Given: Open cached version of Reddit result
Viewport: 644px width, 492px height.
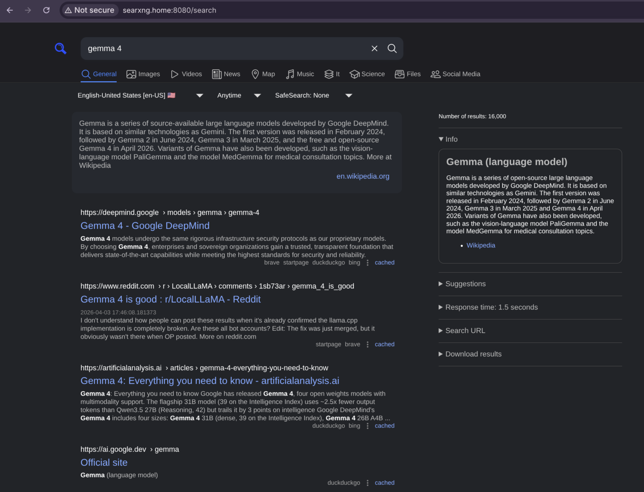Looking at the screenshot, I should (x=384, y=344).
